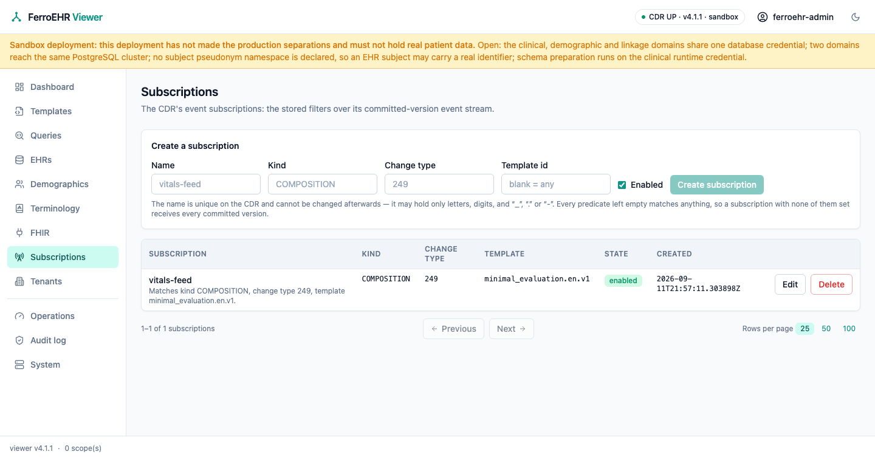Image resolution: width=875 pixels, height=460 pixels.
Task: Click the Audit log shield icon
Action: tap(19, 340)
